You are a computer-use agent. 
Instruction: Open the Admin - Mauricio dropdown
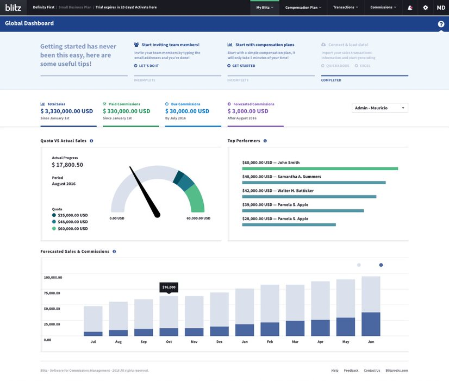380,108
